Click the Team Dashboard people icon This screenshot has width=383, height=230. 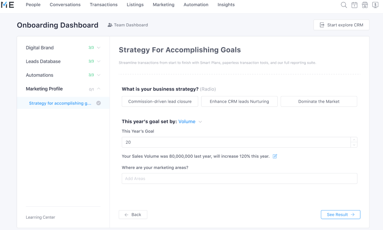pyautogui.click(x=110, y=25)
